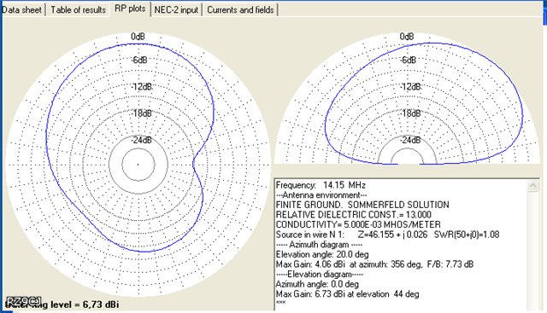Open the Table of results tab
Screen dimensions: 547x313
coord(78,9)
